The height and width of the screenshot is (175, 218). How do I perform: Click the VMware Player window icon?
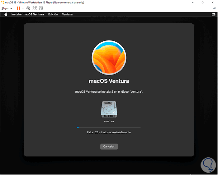[x=2, y=2]
